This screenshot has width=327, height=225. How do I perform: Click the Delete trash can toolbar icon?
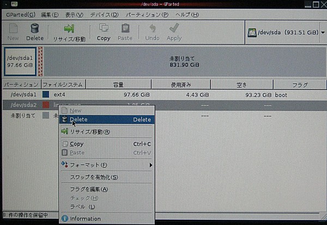coord(35,28)
